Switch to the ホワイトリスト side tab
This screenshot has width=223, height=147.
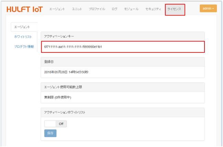(x=23, y=37)
